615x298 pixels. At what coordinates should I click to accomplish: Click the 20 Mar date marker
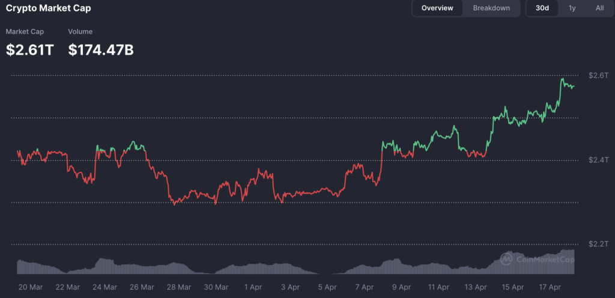pyautogui.click(x=29, y=287)
